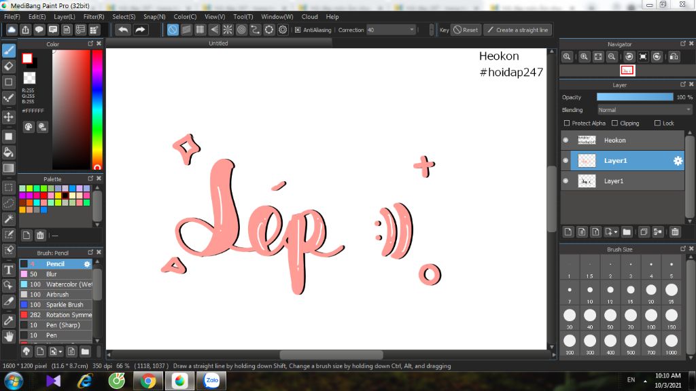Enable Lock checkbox for layer

tap(657, 123)
